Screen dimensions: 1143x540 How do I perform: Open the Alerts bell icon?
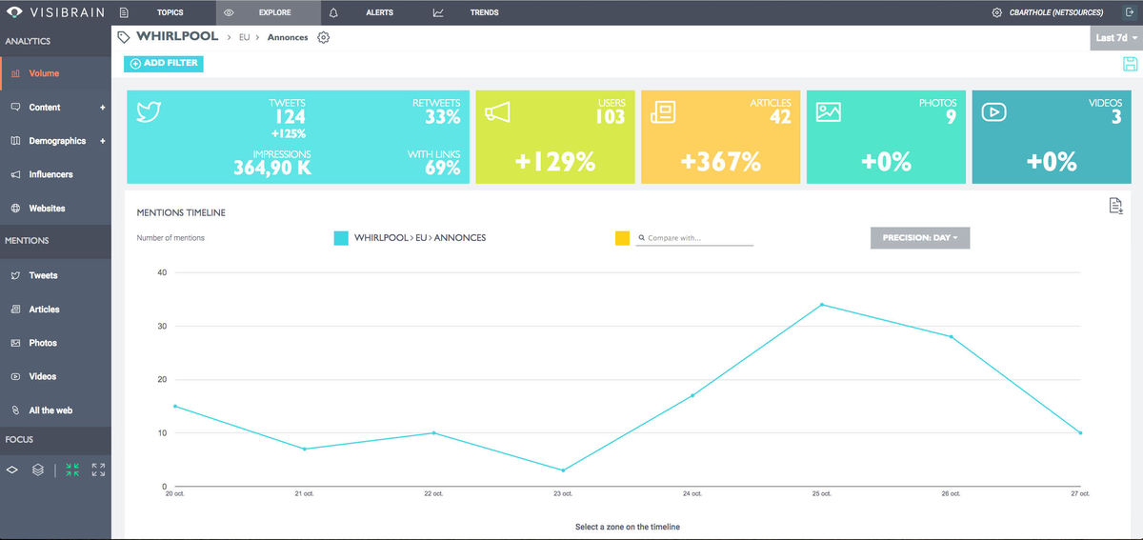[x=333, y=13]
